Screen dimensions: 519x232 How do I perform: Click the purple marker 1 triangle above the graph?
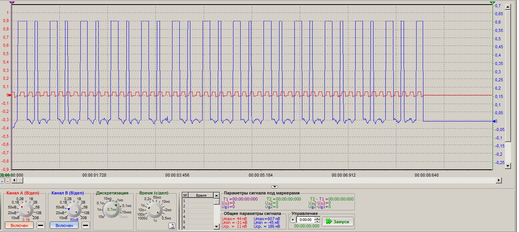pyautogui.click(x=12, y=3)
